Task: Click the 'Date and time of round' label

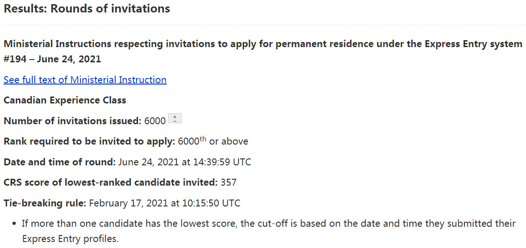Action: (59, 162)
